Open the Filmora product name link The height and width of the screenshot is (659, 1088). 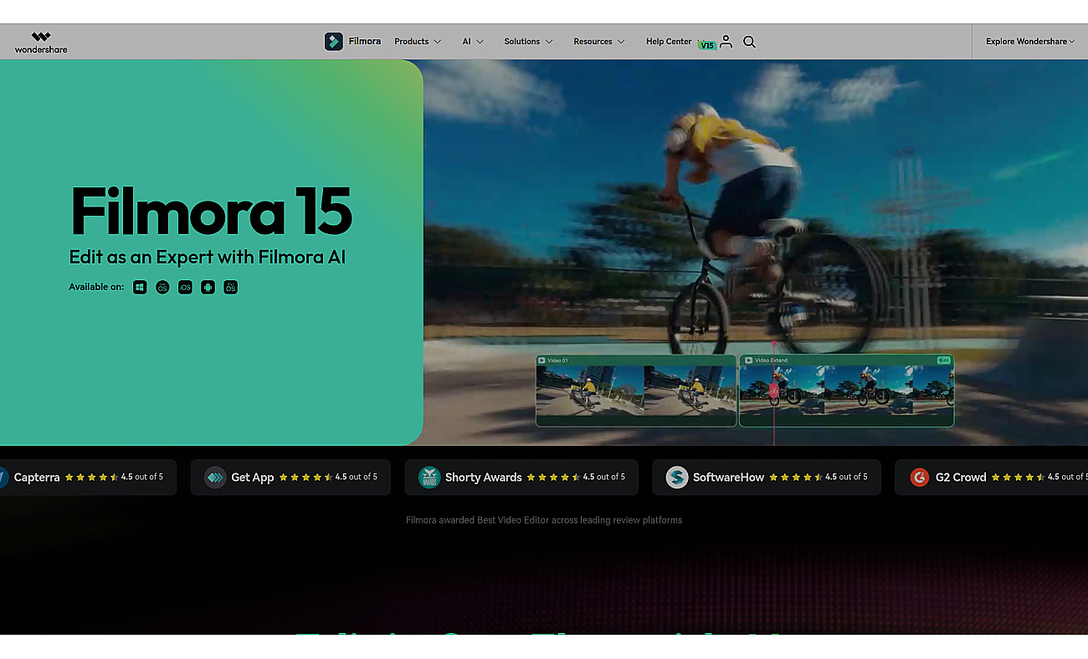(x=365, y=41)
